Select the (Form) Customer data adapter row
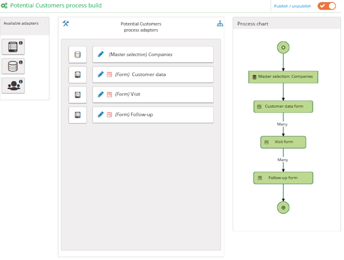Screen dimensions: 344x260 tap(153, 74)
